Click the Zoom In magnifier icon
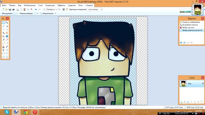The width and height of the screenshot is (205, 115). click(x=59, y=10)
